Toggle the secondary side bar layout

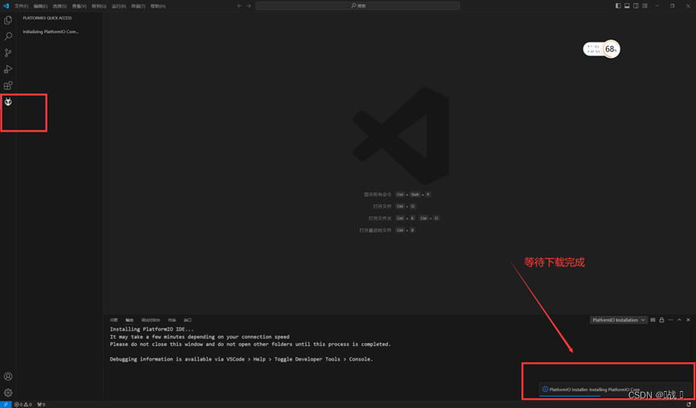coord(636,6)
